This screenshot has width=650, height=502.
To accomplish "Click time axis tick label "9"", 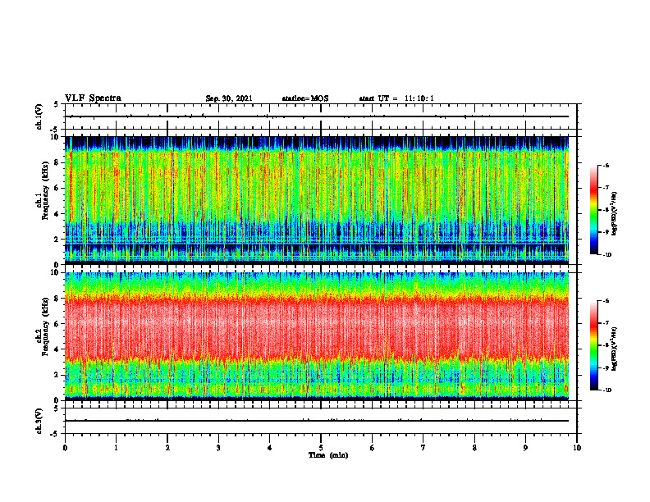I will tap(525, 448).
